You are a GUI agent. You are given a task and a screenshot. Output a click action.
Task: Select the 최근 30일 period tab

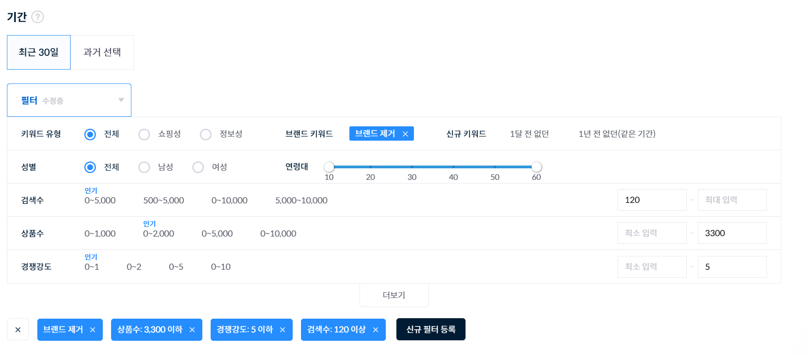39,52
